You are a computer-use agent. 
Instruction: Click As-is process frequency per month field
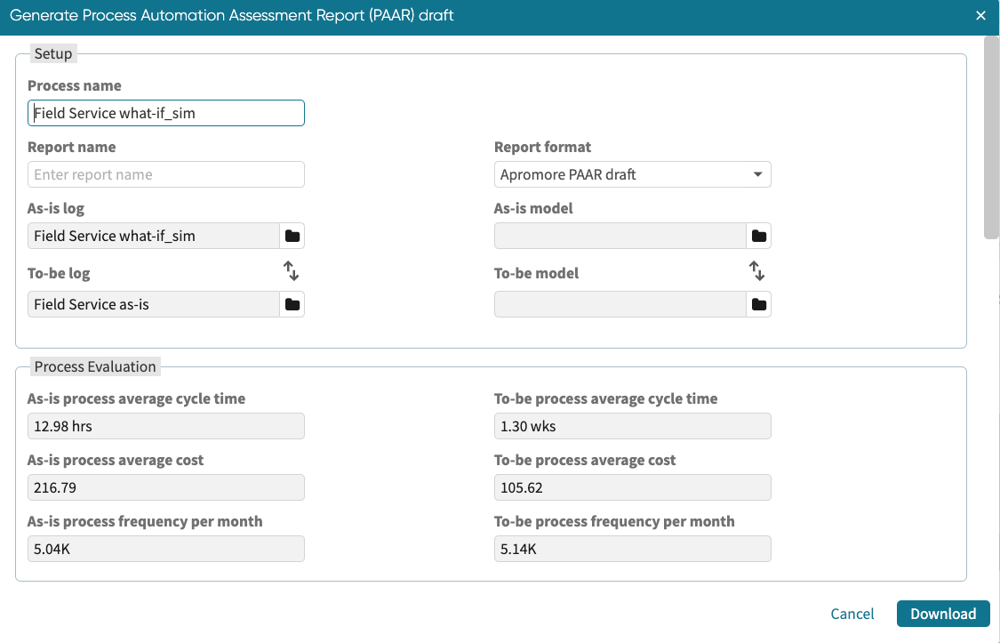(x=165, y=549)
